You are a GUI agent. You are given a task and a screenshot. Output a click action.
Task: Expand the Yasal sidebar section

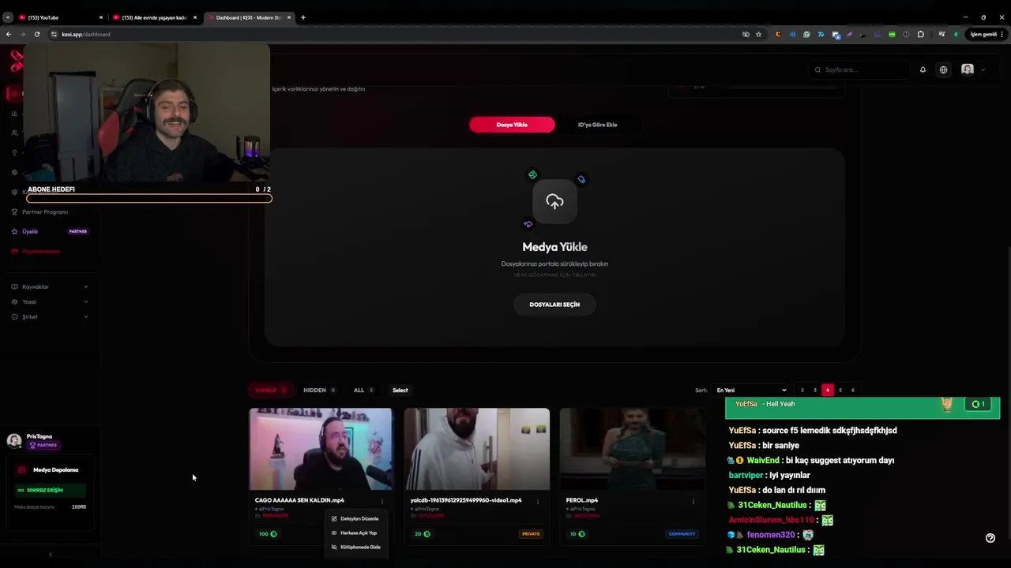tap(85, 301)
